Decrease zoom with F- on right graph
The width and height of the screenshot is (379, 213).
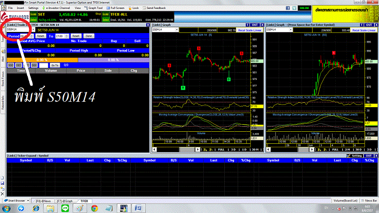(x=325, y=150)
